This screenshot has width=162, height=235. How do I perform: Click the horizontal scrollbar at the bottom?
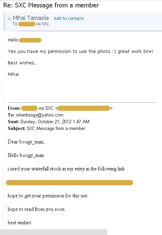tap(54, 232)
